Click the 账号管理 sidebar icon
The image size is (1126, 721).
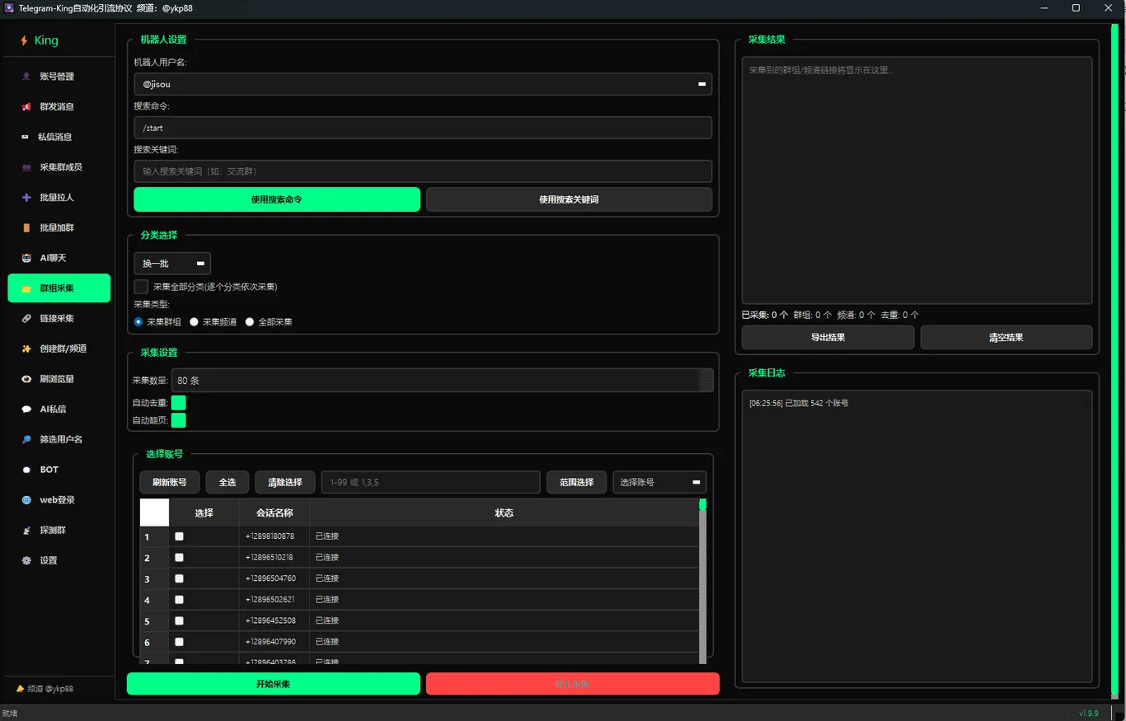click(x=26, y=77)
